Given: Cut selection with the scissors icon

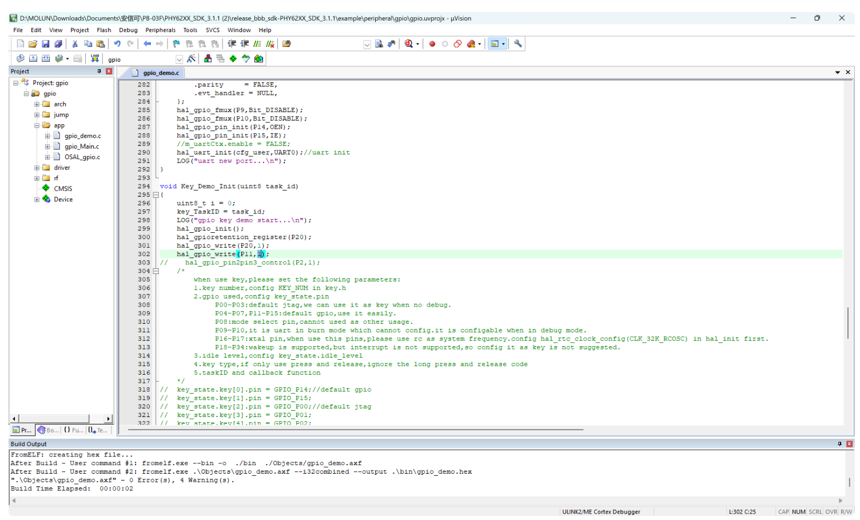Looking at the screenshot, I should [x=75, y=43].
